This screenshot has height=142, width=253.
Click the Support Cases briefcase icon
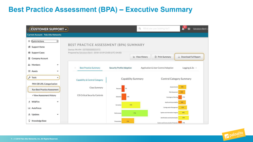[29, 53]
